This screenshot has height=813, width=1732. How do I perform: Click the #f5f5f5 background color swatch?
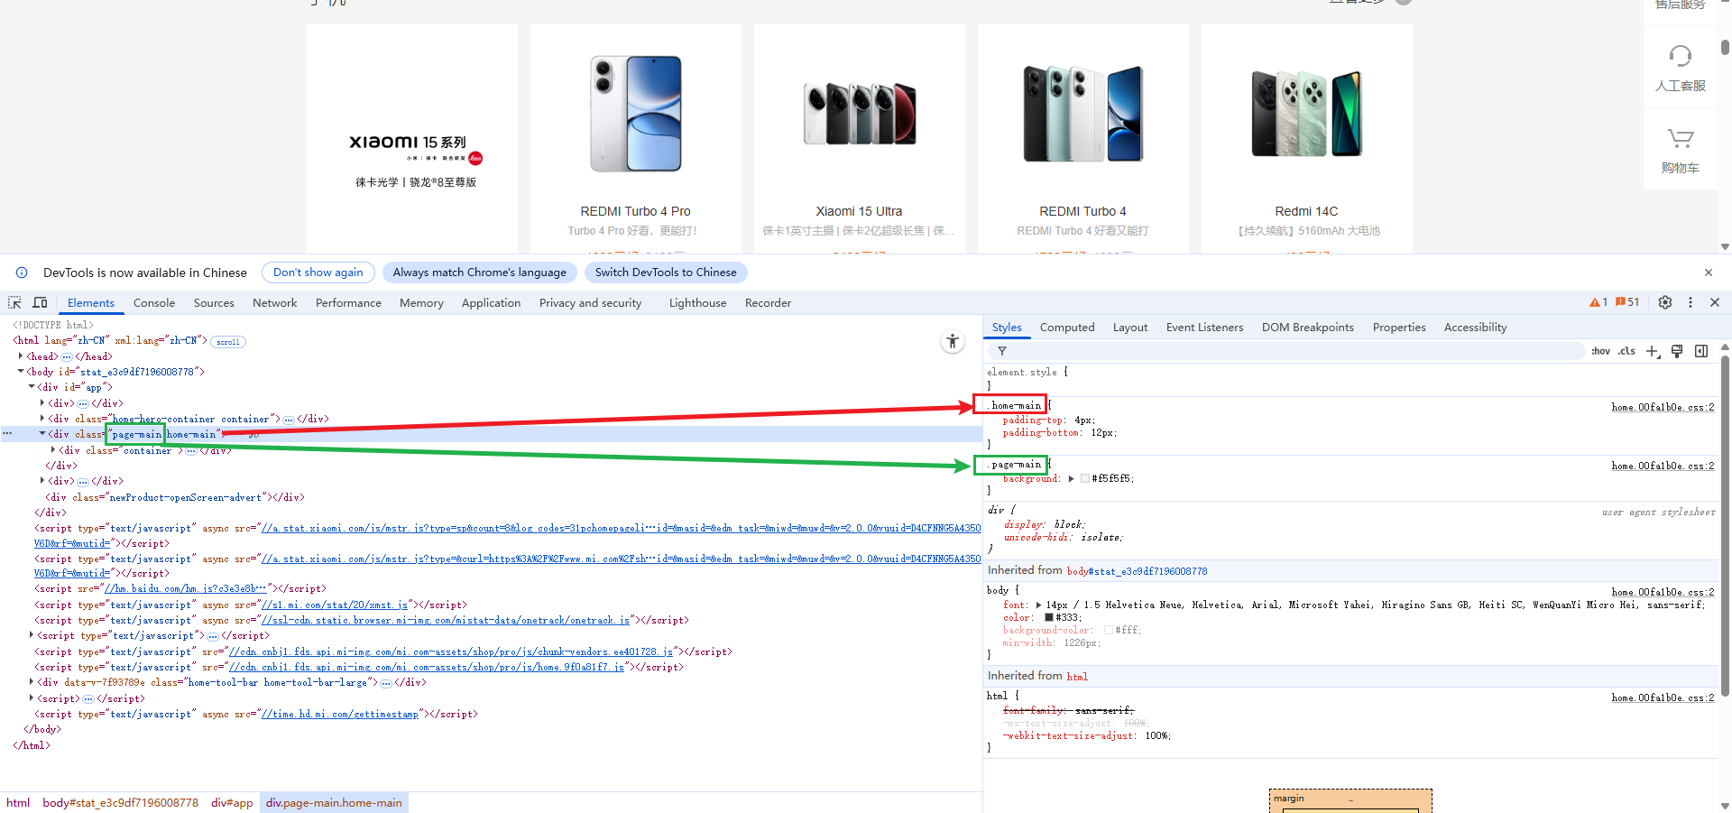point(1085,479)
